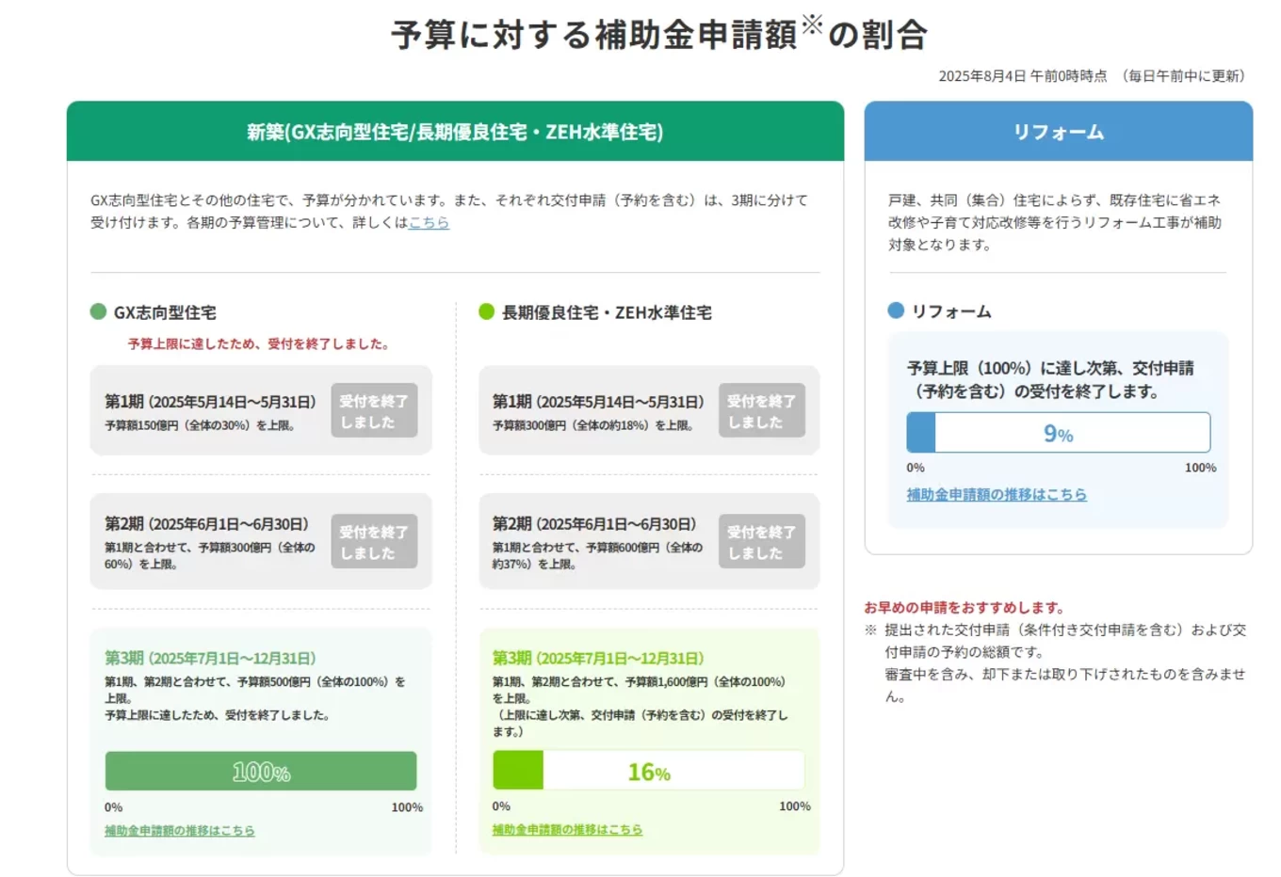Open GX志向型住宅 補助金申請額の推移はこちら link
1281x877 pixels.
[x=180, y=831]
